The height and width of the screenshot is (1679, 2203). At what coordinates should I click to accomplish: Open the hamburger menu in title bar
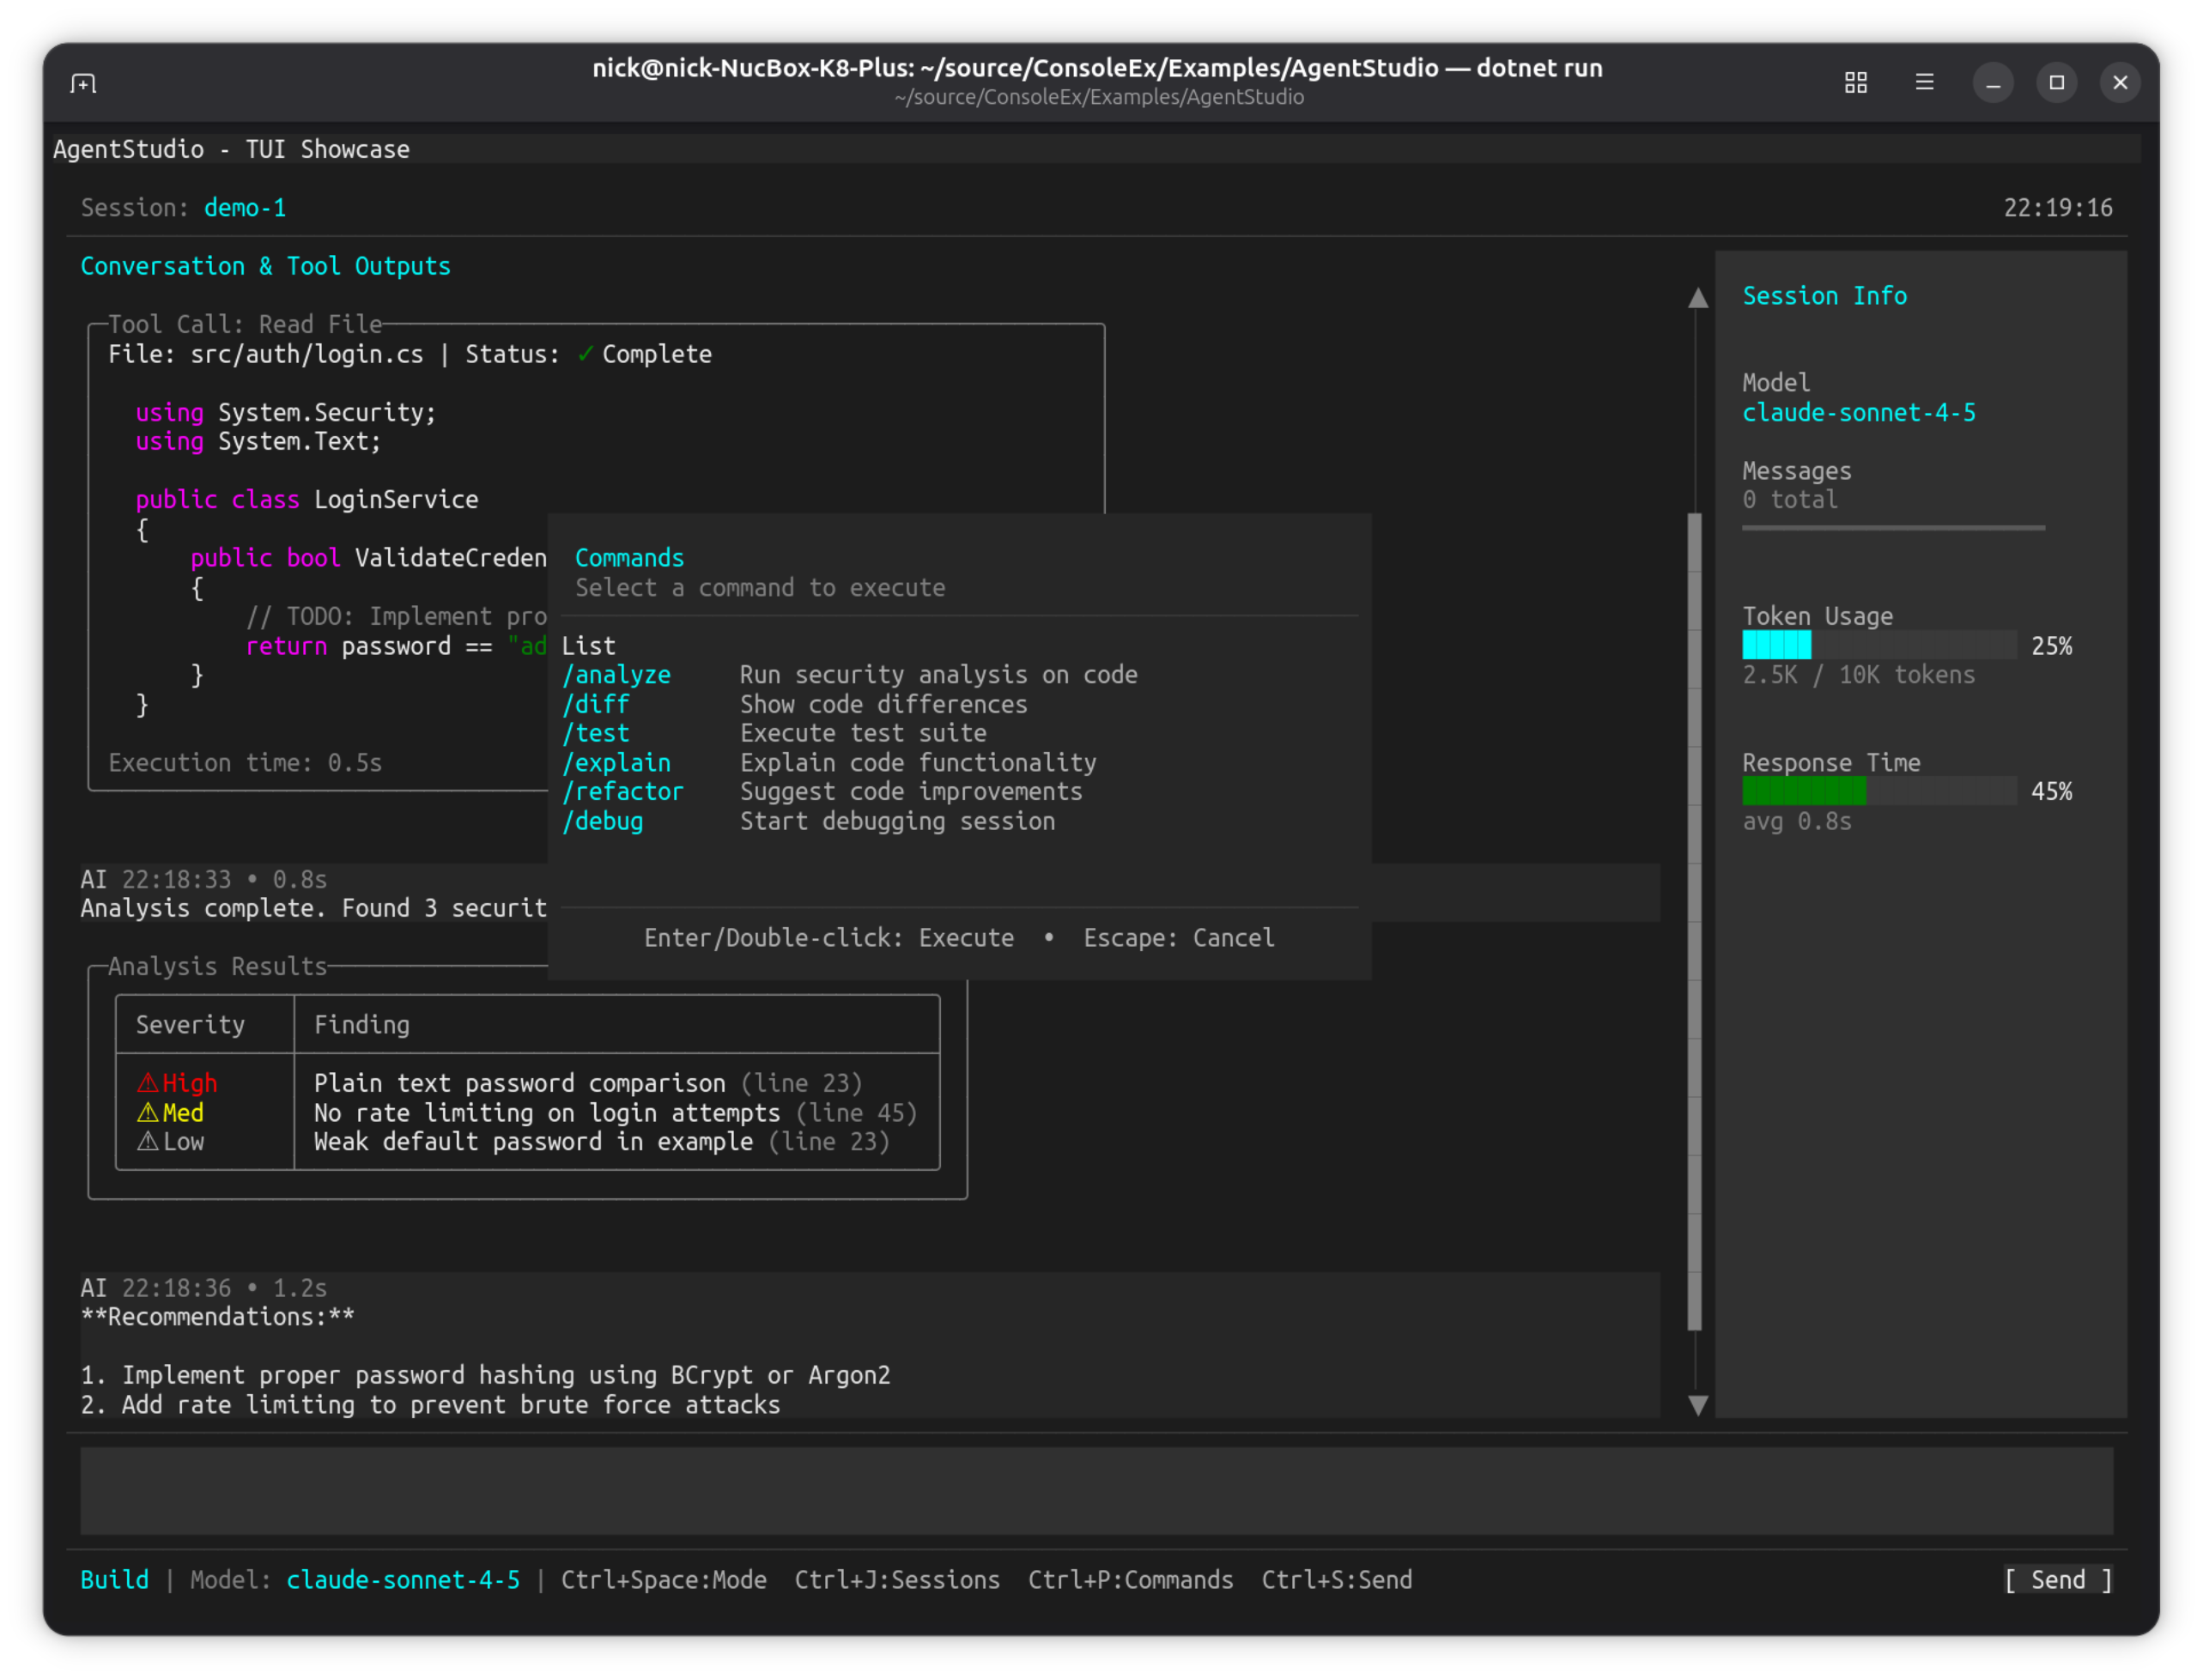pos(1924,83)
